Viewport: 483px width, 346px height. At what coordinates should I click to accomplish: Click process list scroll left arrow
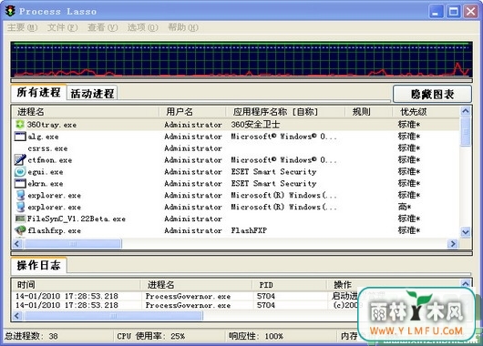tap(17, 244)
